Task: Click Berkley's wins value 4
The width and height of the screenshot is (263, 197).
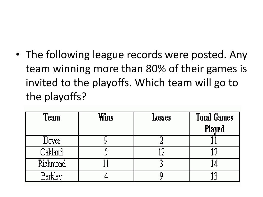Action: pyautogui.click(x=106, y=176)
